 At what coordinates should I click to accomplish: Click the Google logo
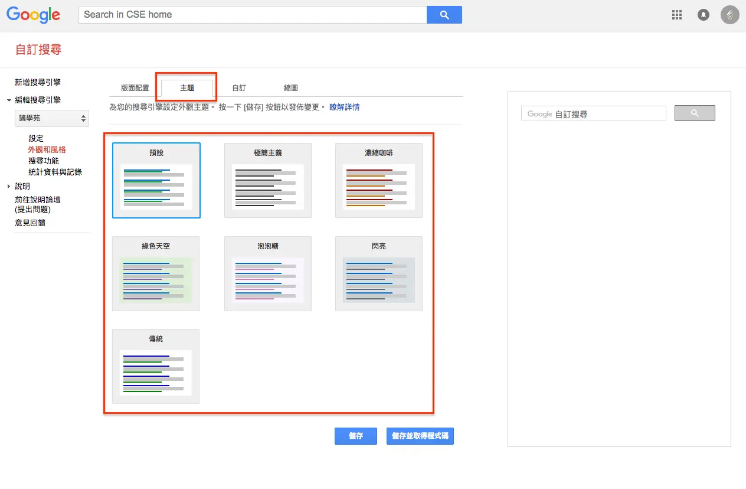point(34,15)
